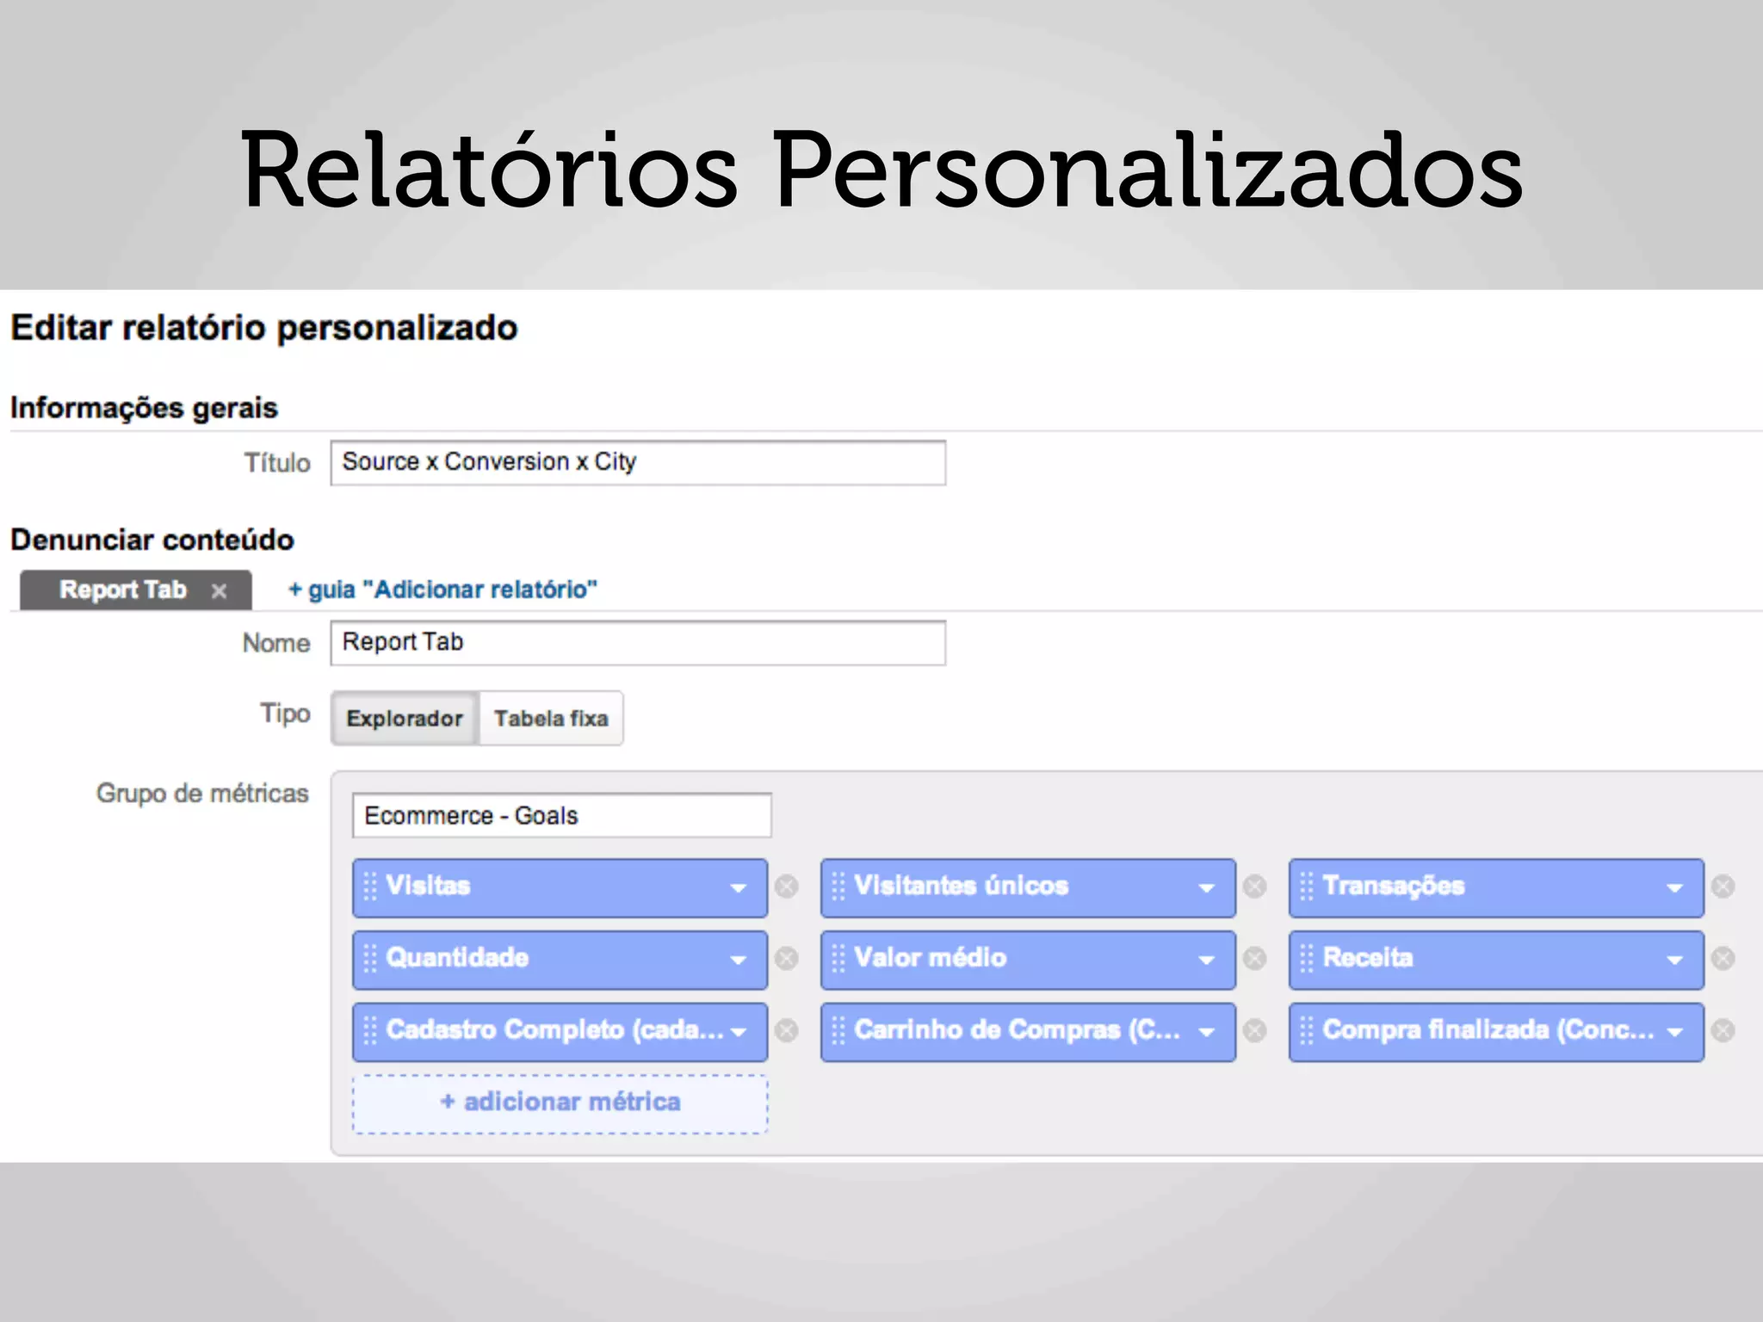Viewport: 1763px width, 1322px height.
Task: Click the adicionar métrica button
Action: pos(560,1103)
